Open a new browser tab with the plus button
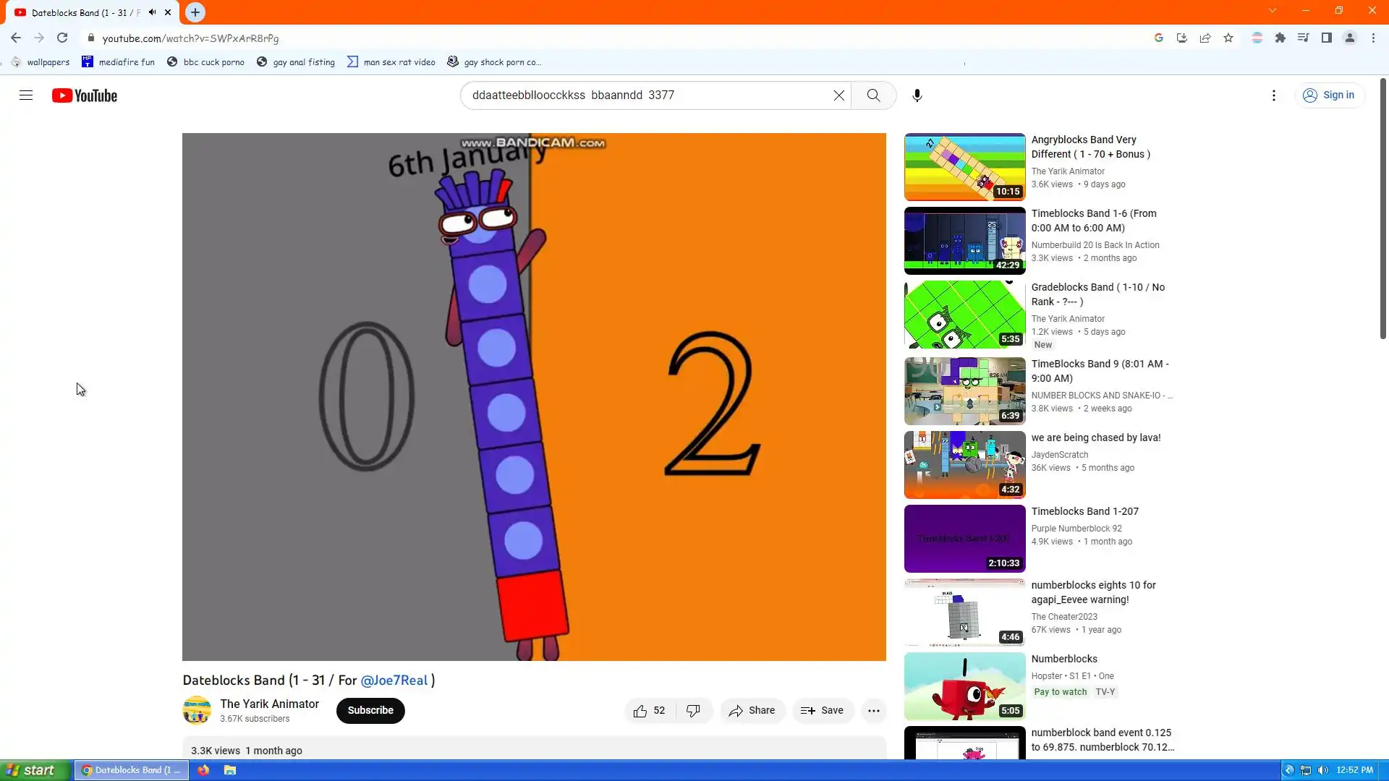Viewport: 1389px width, 781px height. coord(195,12)
